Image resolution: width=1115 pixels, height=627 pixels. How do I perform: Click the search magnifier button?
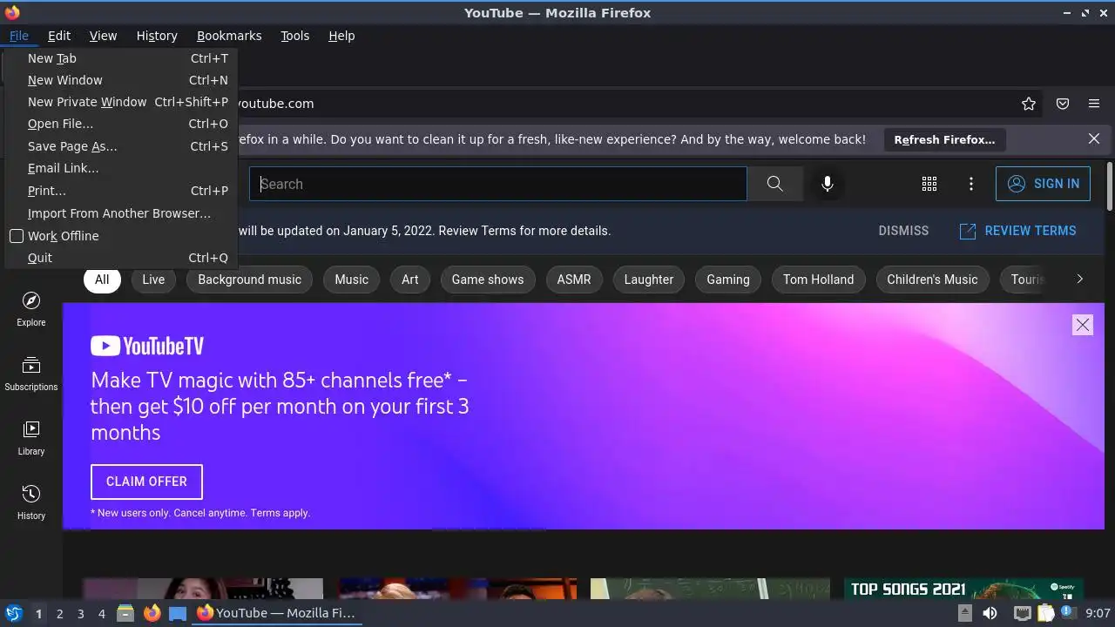(x=774, y=184)
